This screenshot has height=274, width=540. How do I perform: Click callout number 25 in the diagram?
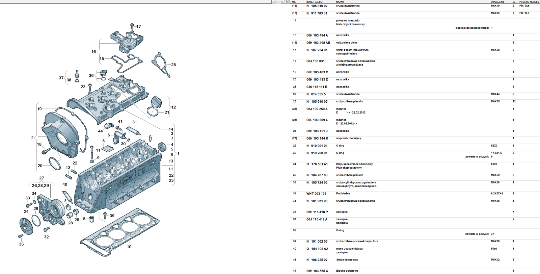(x=173, y=65)
